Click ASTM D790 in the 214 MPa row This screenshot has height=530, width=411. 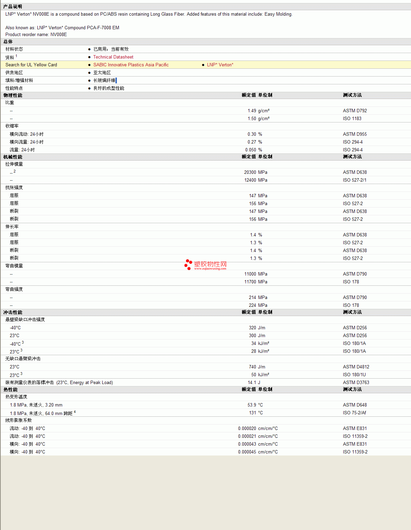pos(355,297)
